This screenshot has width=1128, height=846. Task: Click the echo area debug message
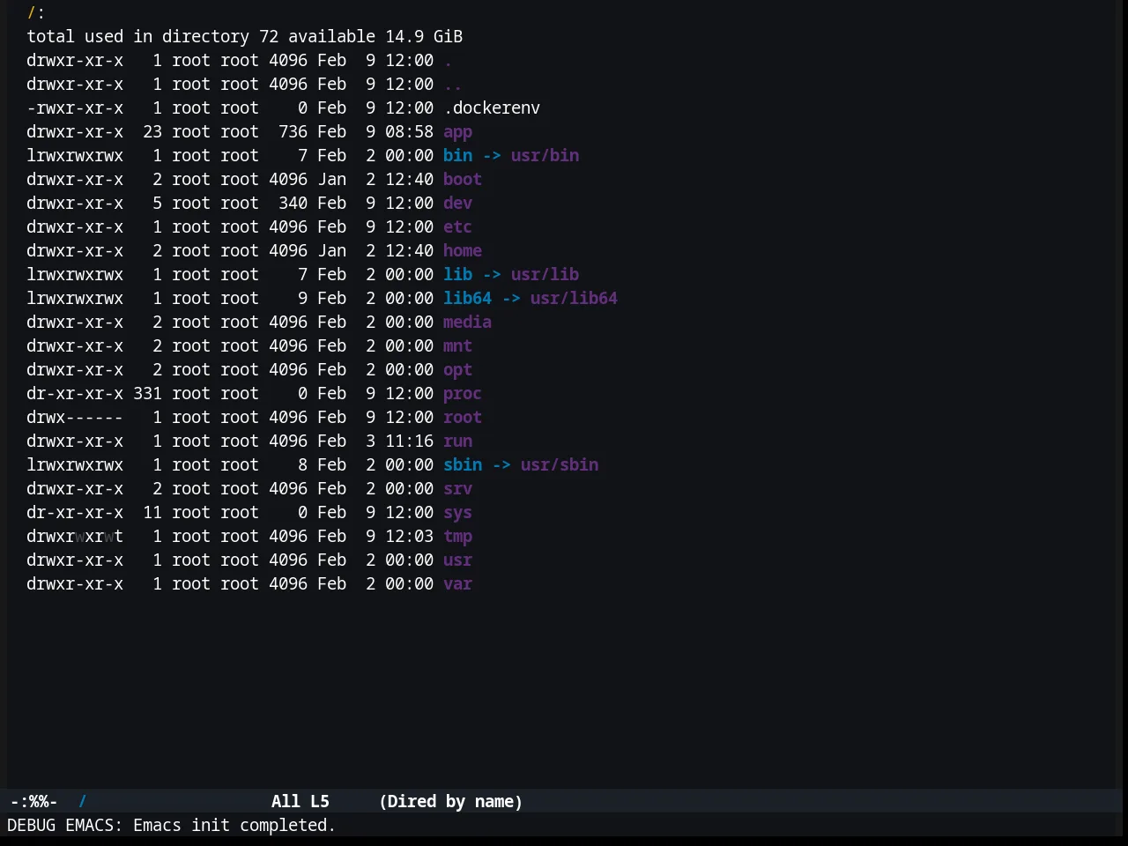(x=171, y=825)
